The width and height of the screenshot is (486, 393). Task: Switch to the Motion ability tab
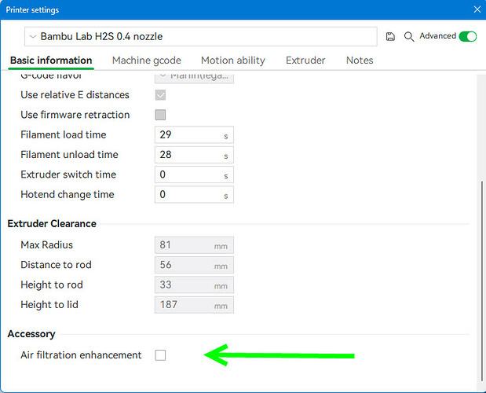pos(233,61)
